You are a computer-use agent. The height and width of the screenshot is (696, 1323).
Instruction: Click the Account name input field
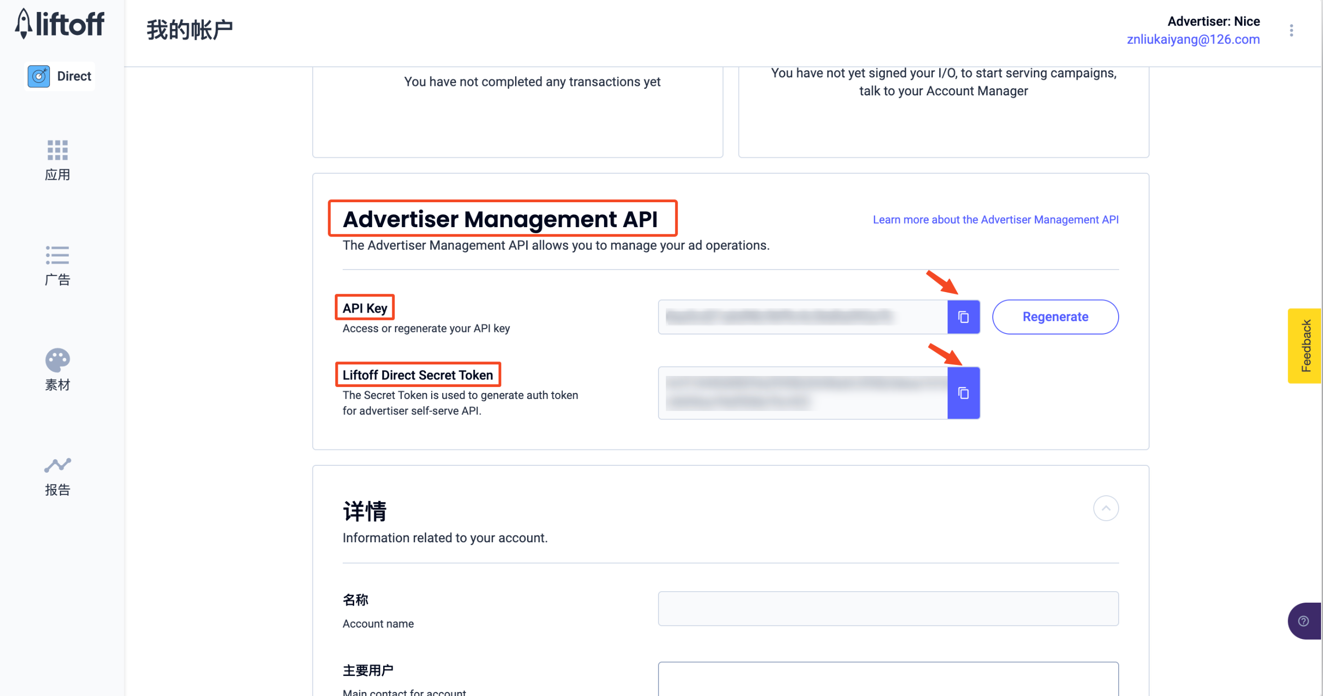coord(888,609)
